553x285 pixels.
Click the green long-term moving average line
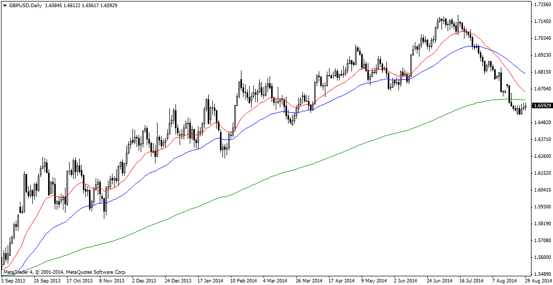point(307,165)
